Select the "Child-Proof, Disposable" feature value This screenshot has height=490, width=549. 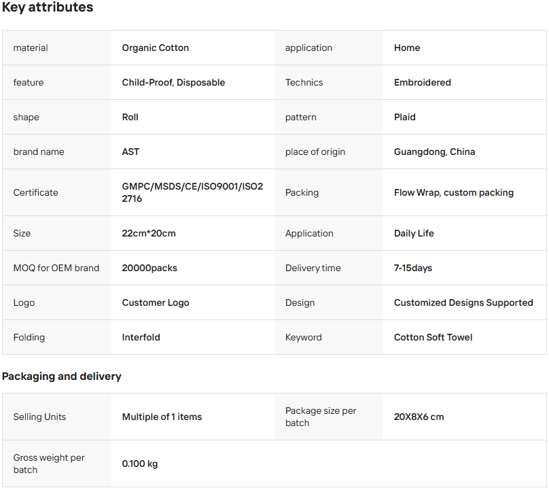coord(173,82)
